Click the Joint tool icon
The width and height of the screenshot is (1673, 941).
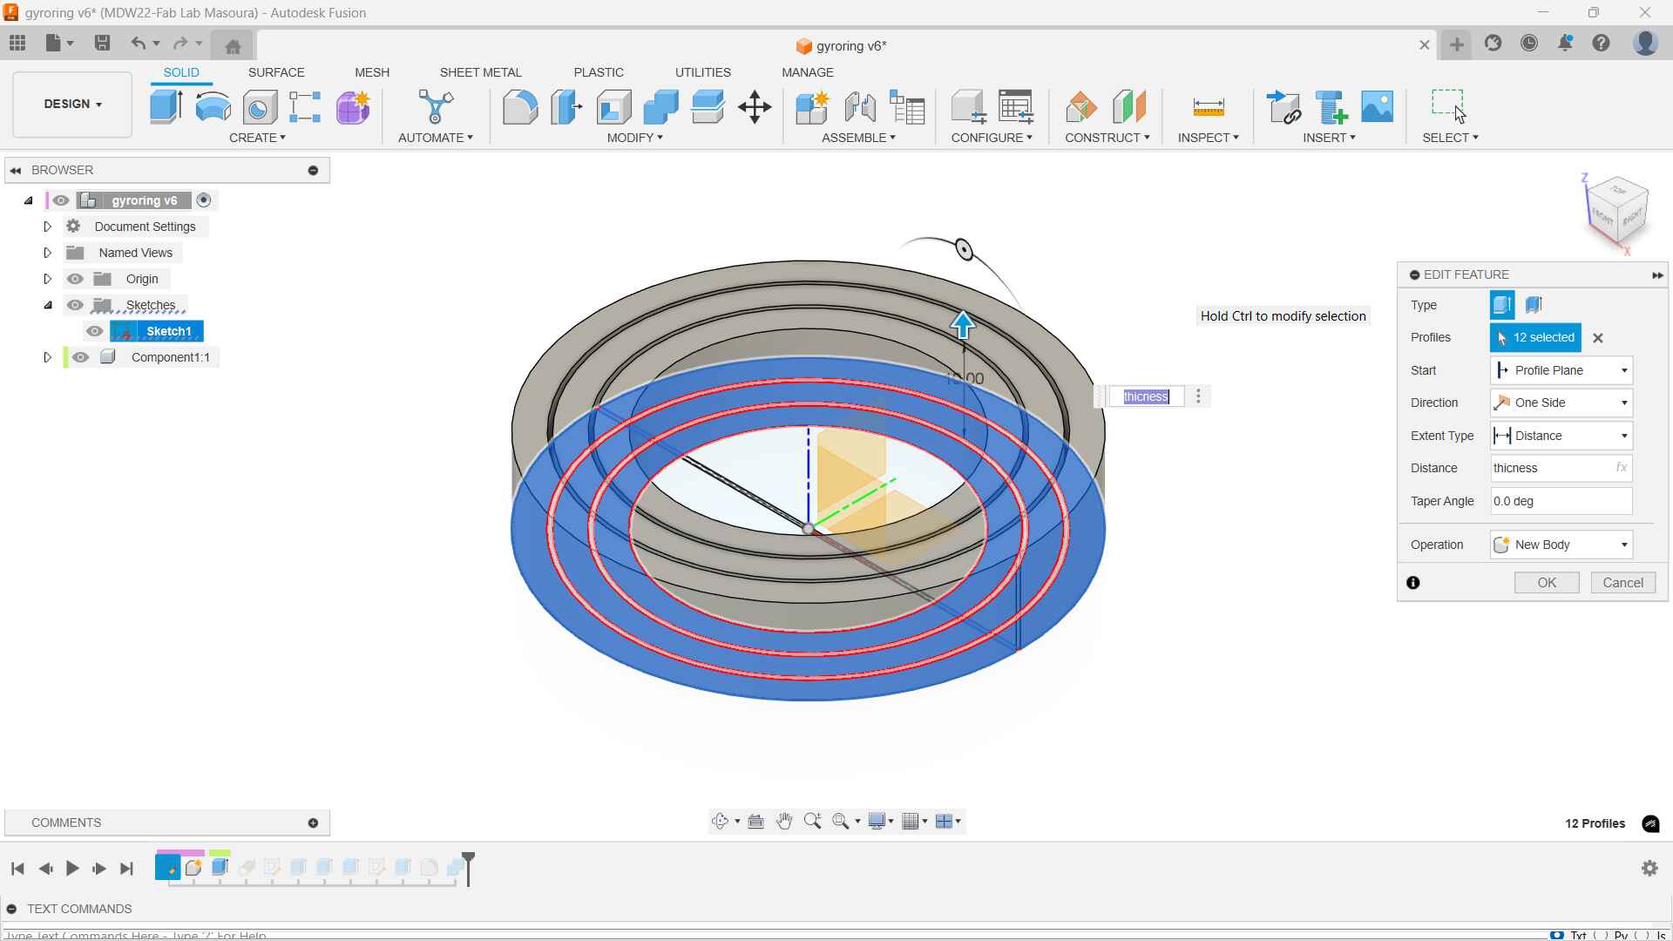pos(860,107)
